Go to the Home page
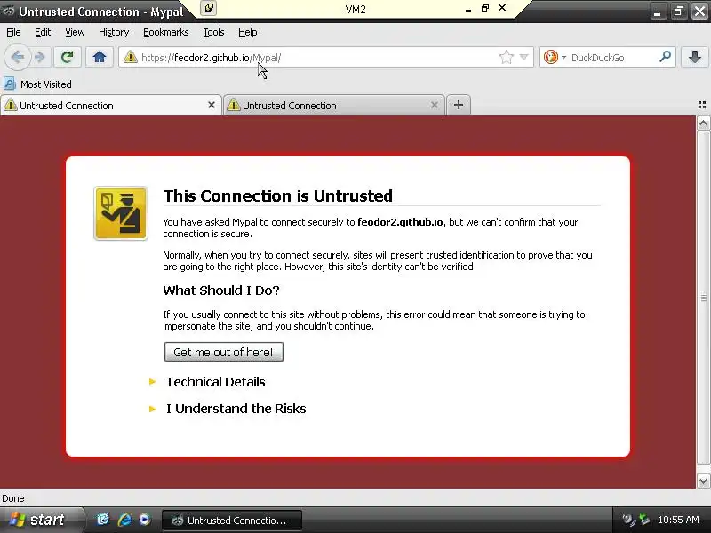The height and width of the screenshot is (533, 711). (100, 57)
